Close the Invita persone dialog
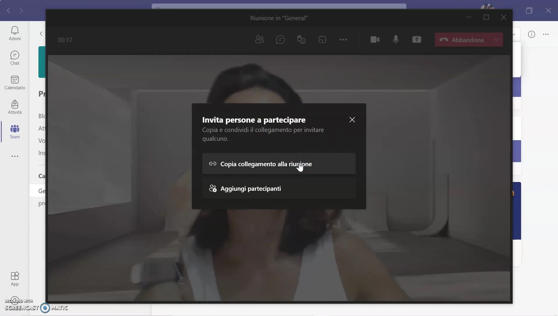Image resolution: width=558 pixels, height=316 pixels. (x=352, y=119)
